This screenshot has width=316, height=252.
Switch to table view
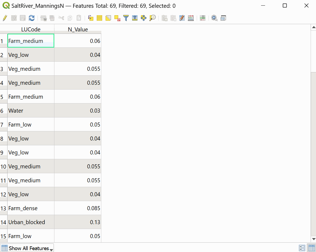click(x=311, y=248)
